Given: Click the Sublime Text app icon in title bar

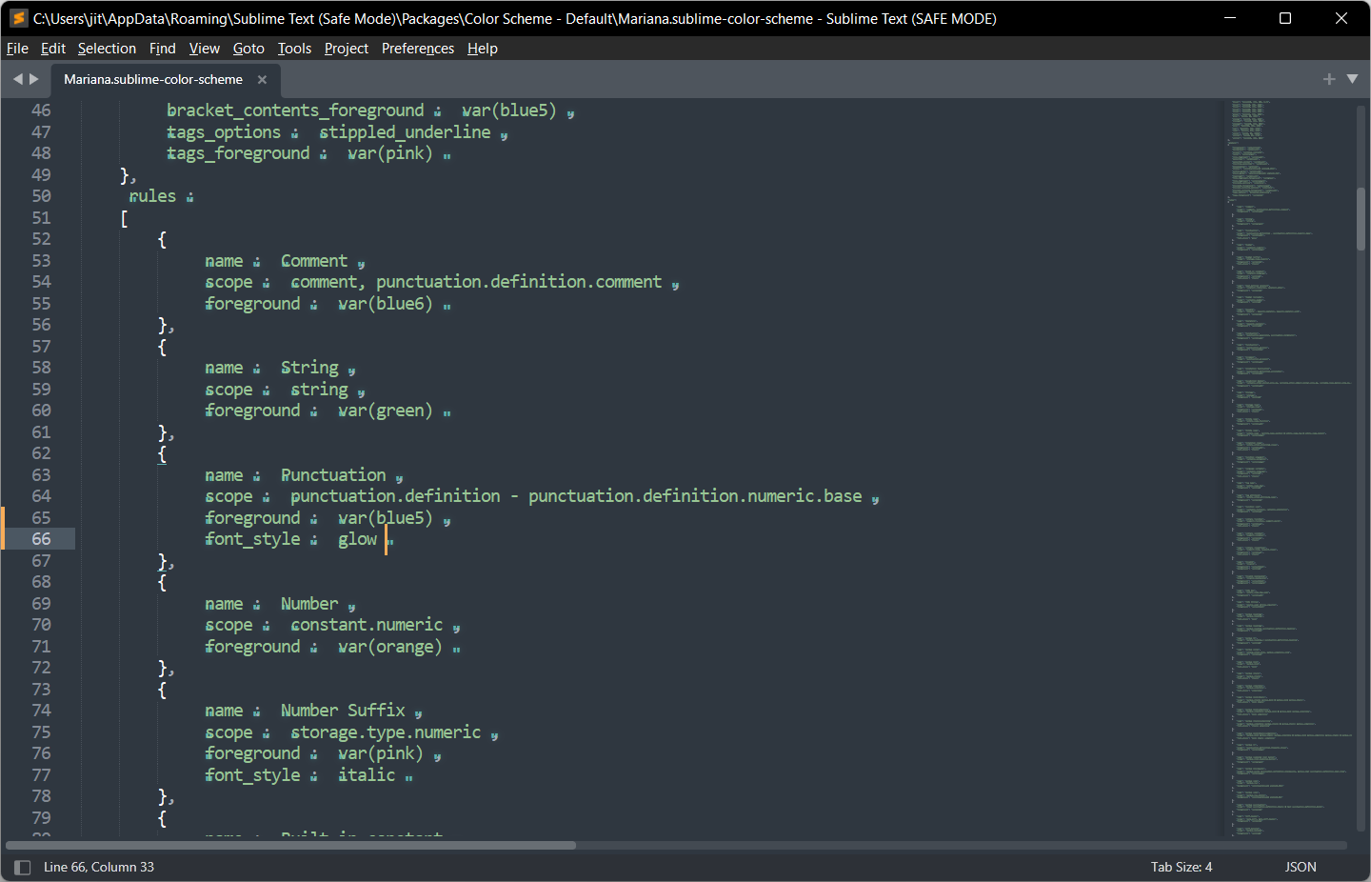Looking at the screenshot, I should [18, 18].
